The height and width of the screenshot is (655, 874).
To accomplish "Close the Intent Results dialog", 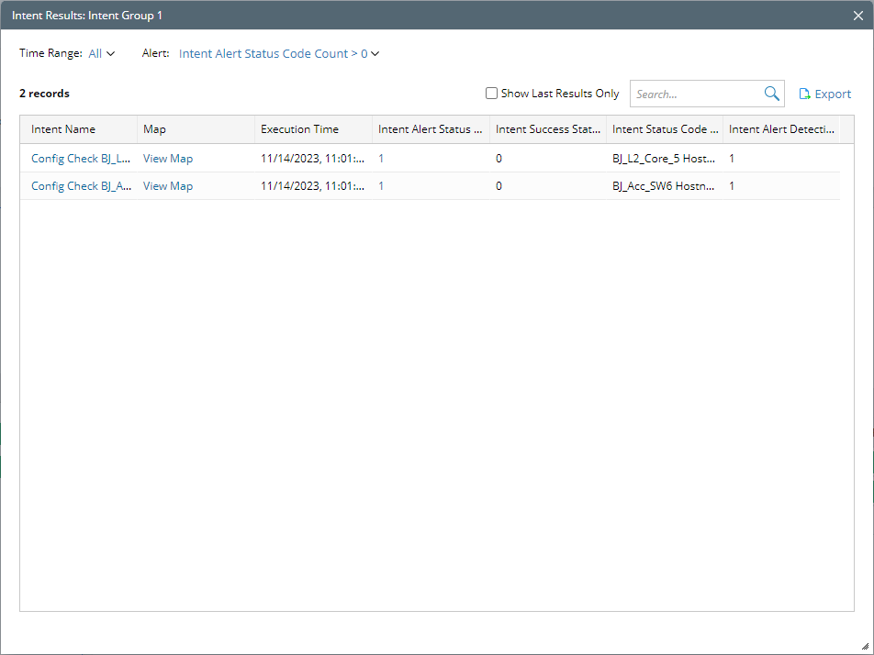I will 857,15.
